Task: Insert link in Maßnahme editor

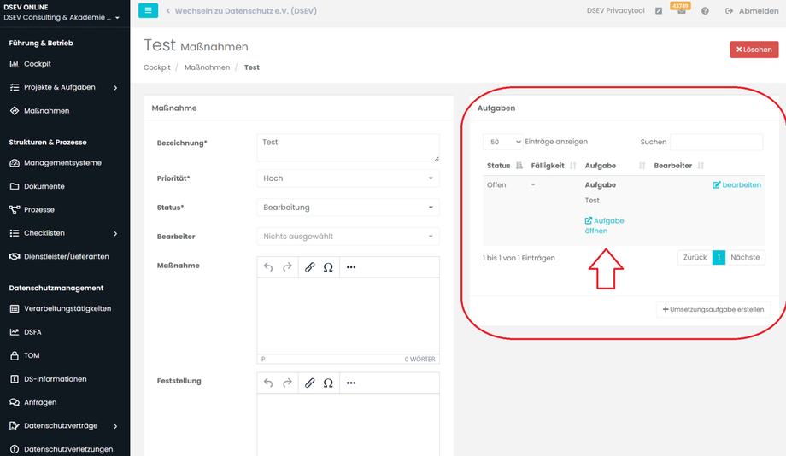Action: pyautogui.click(x=309, y=267)
